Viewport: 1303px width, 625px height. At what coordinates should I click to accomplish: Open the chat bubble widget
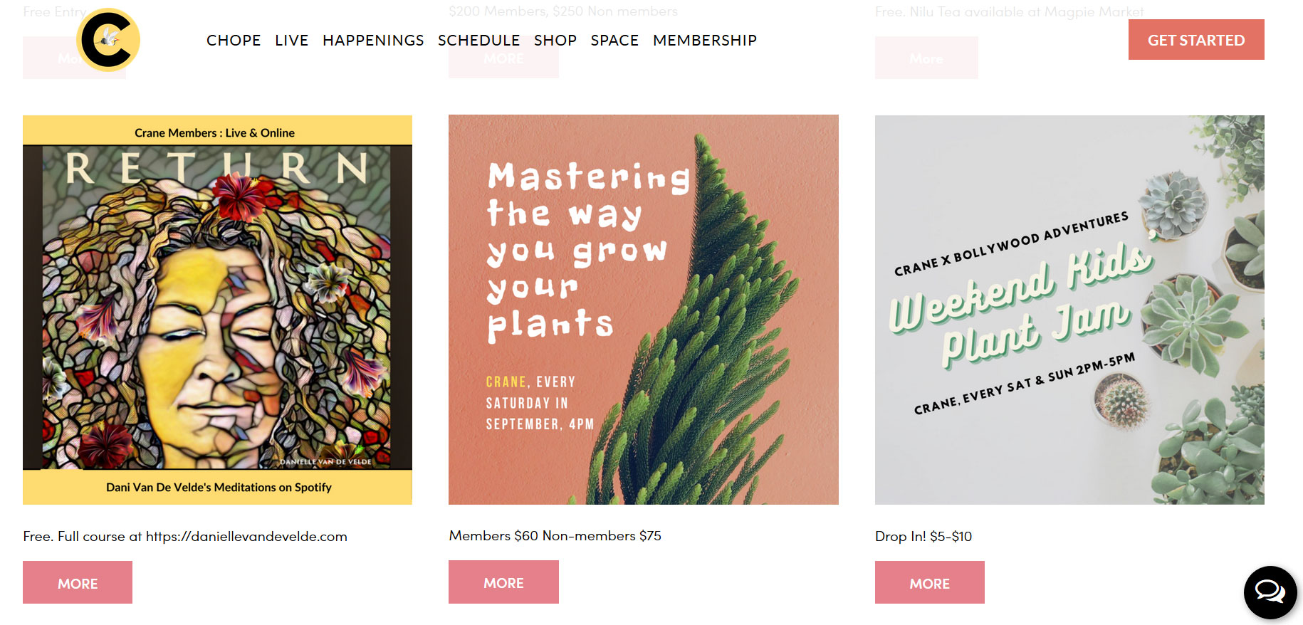tap(1270, 592)
